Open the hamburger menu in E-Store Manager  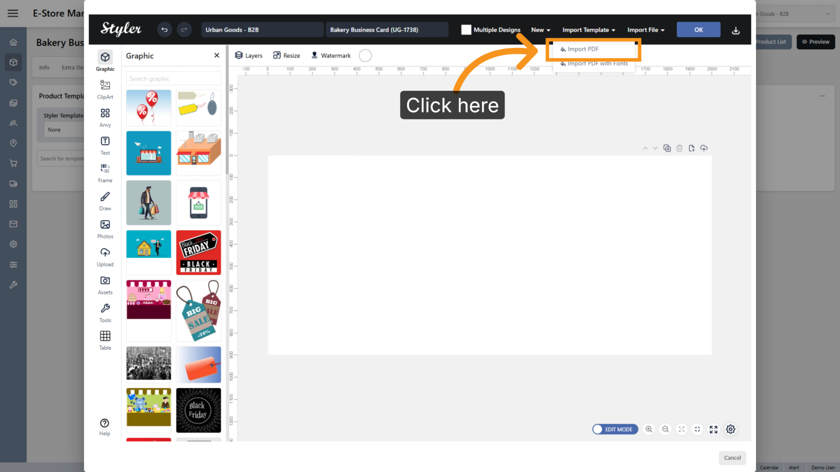click(x=13, y=13)
